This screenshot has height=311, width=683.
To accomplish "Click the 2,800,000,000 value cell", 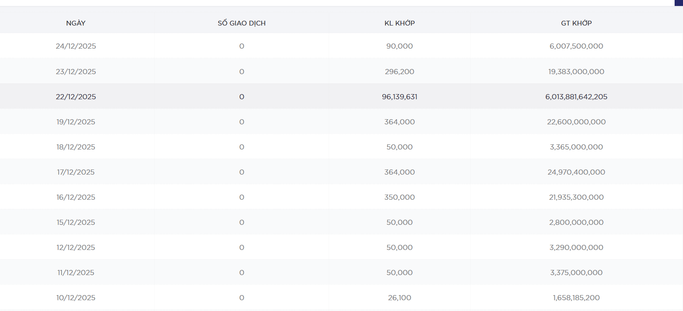I will (576, 222).
